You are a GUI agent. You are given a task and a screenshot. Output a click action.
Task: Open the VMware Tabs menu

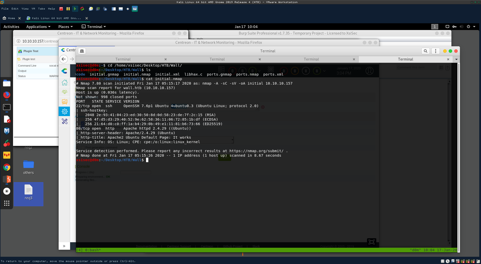(x=42, y=9)
